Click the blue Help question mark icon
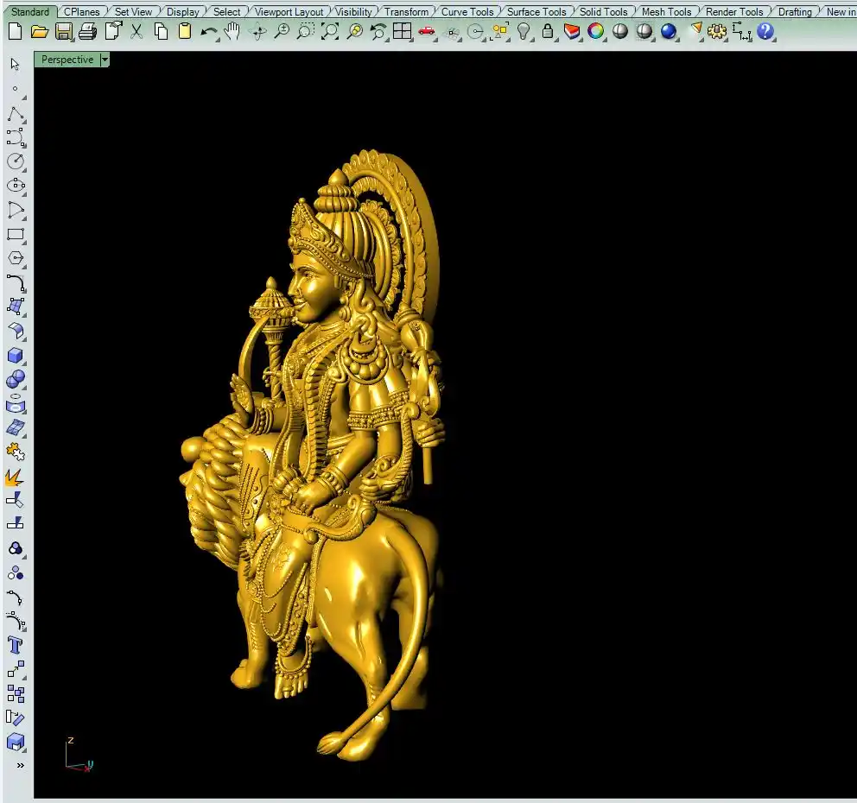 (x=765, y=32)
